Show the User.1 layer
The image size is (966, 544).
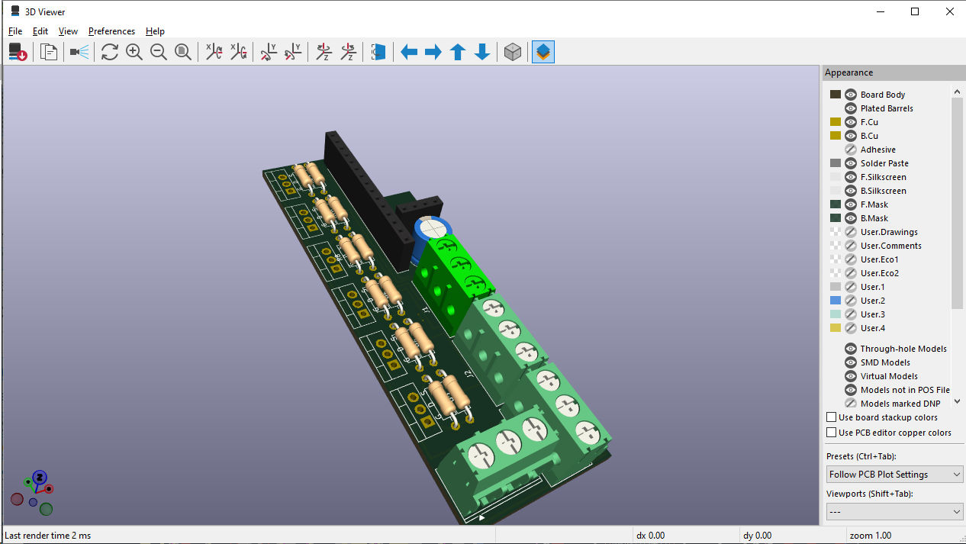851,287
